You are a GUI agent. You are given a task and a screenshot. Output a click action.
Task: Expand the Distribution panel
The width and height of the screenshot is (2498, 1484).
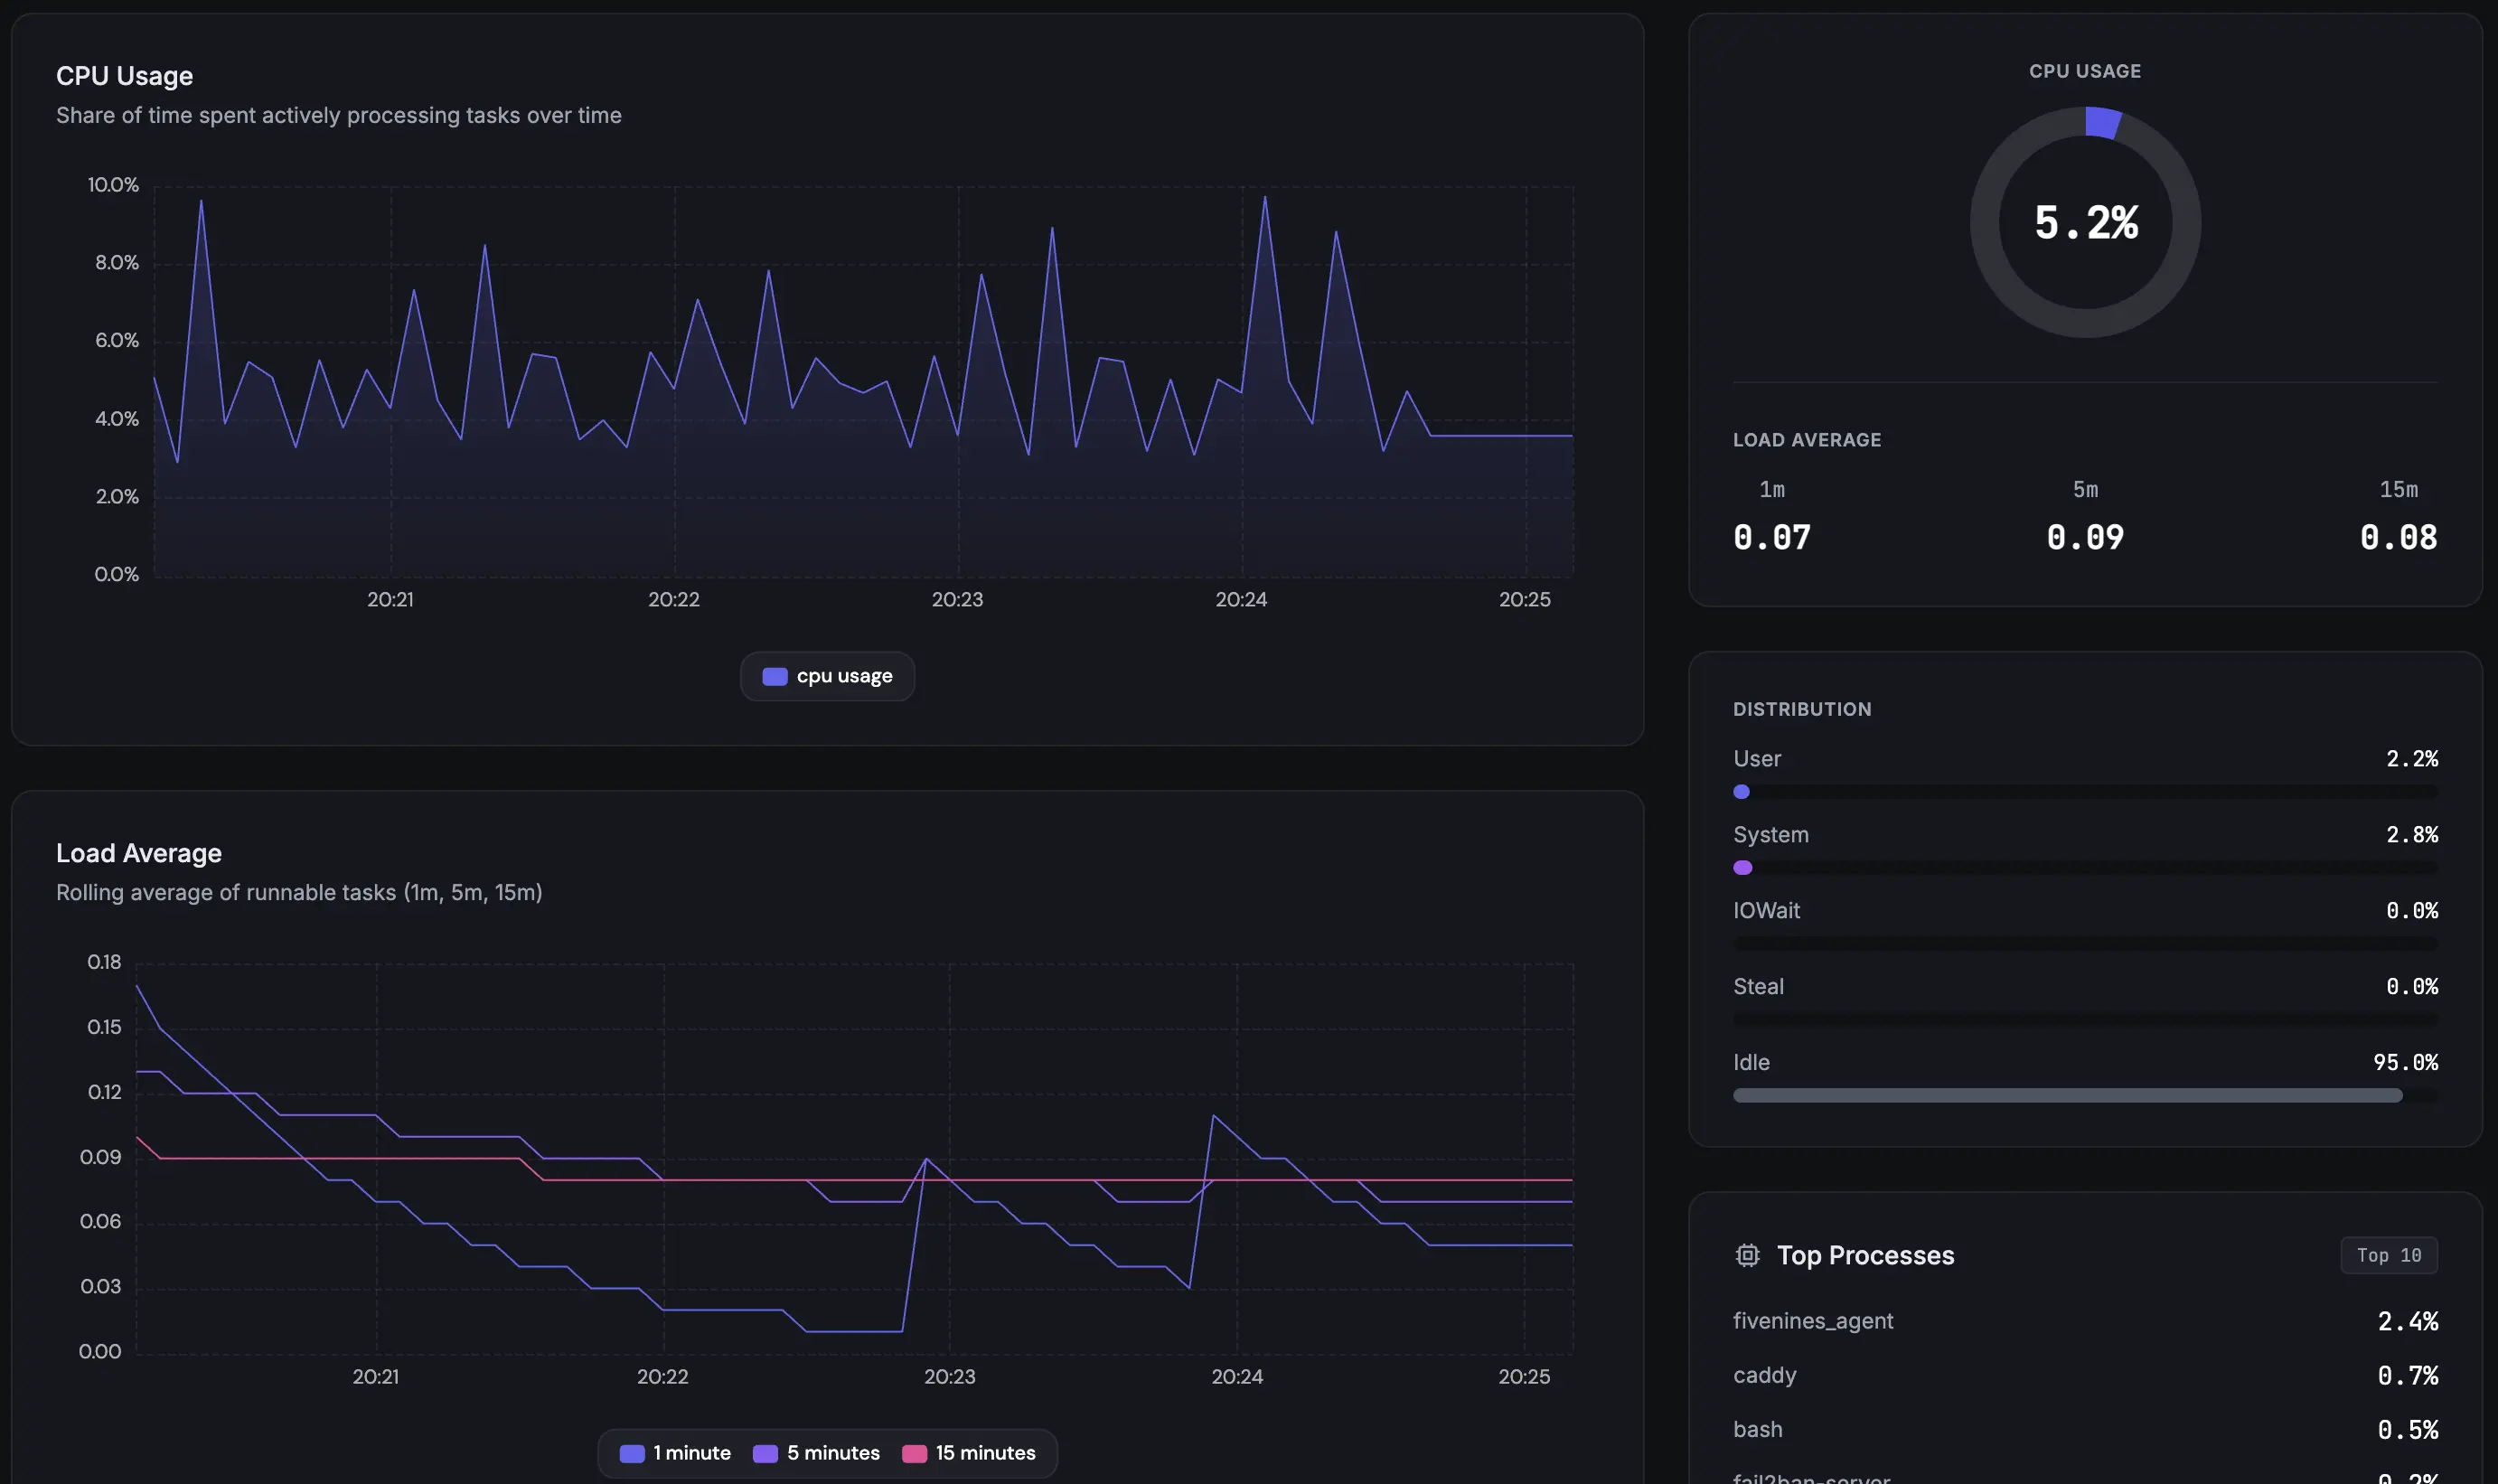tap(1801, 709)
